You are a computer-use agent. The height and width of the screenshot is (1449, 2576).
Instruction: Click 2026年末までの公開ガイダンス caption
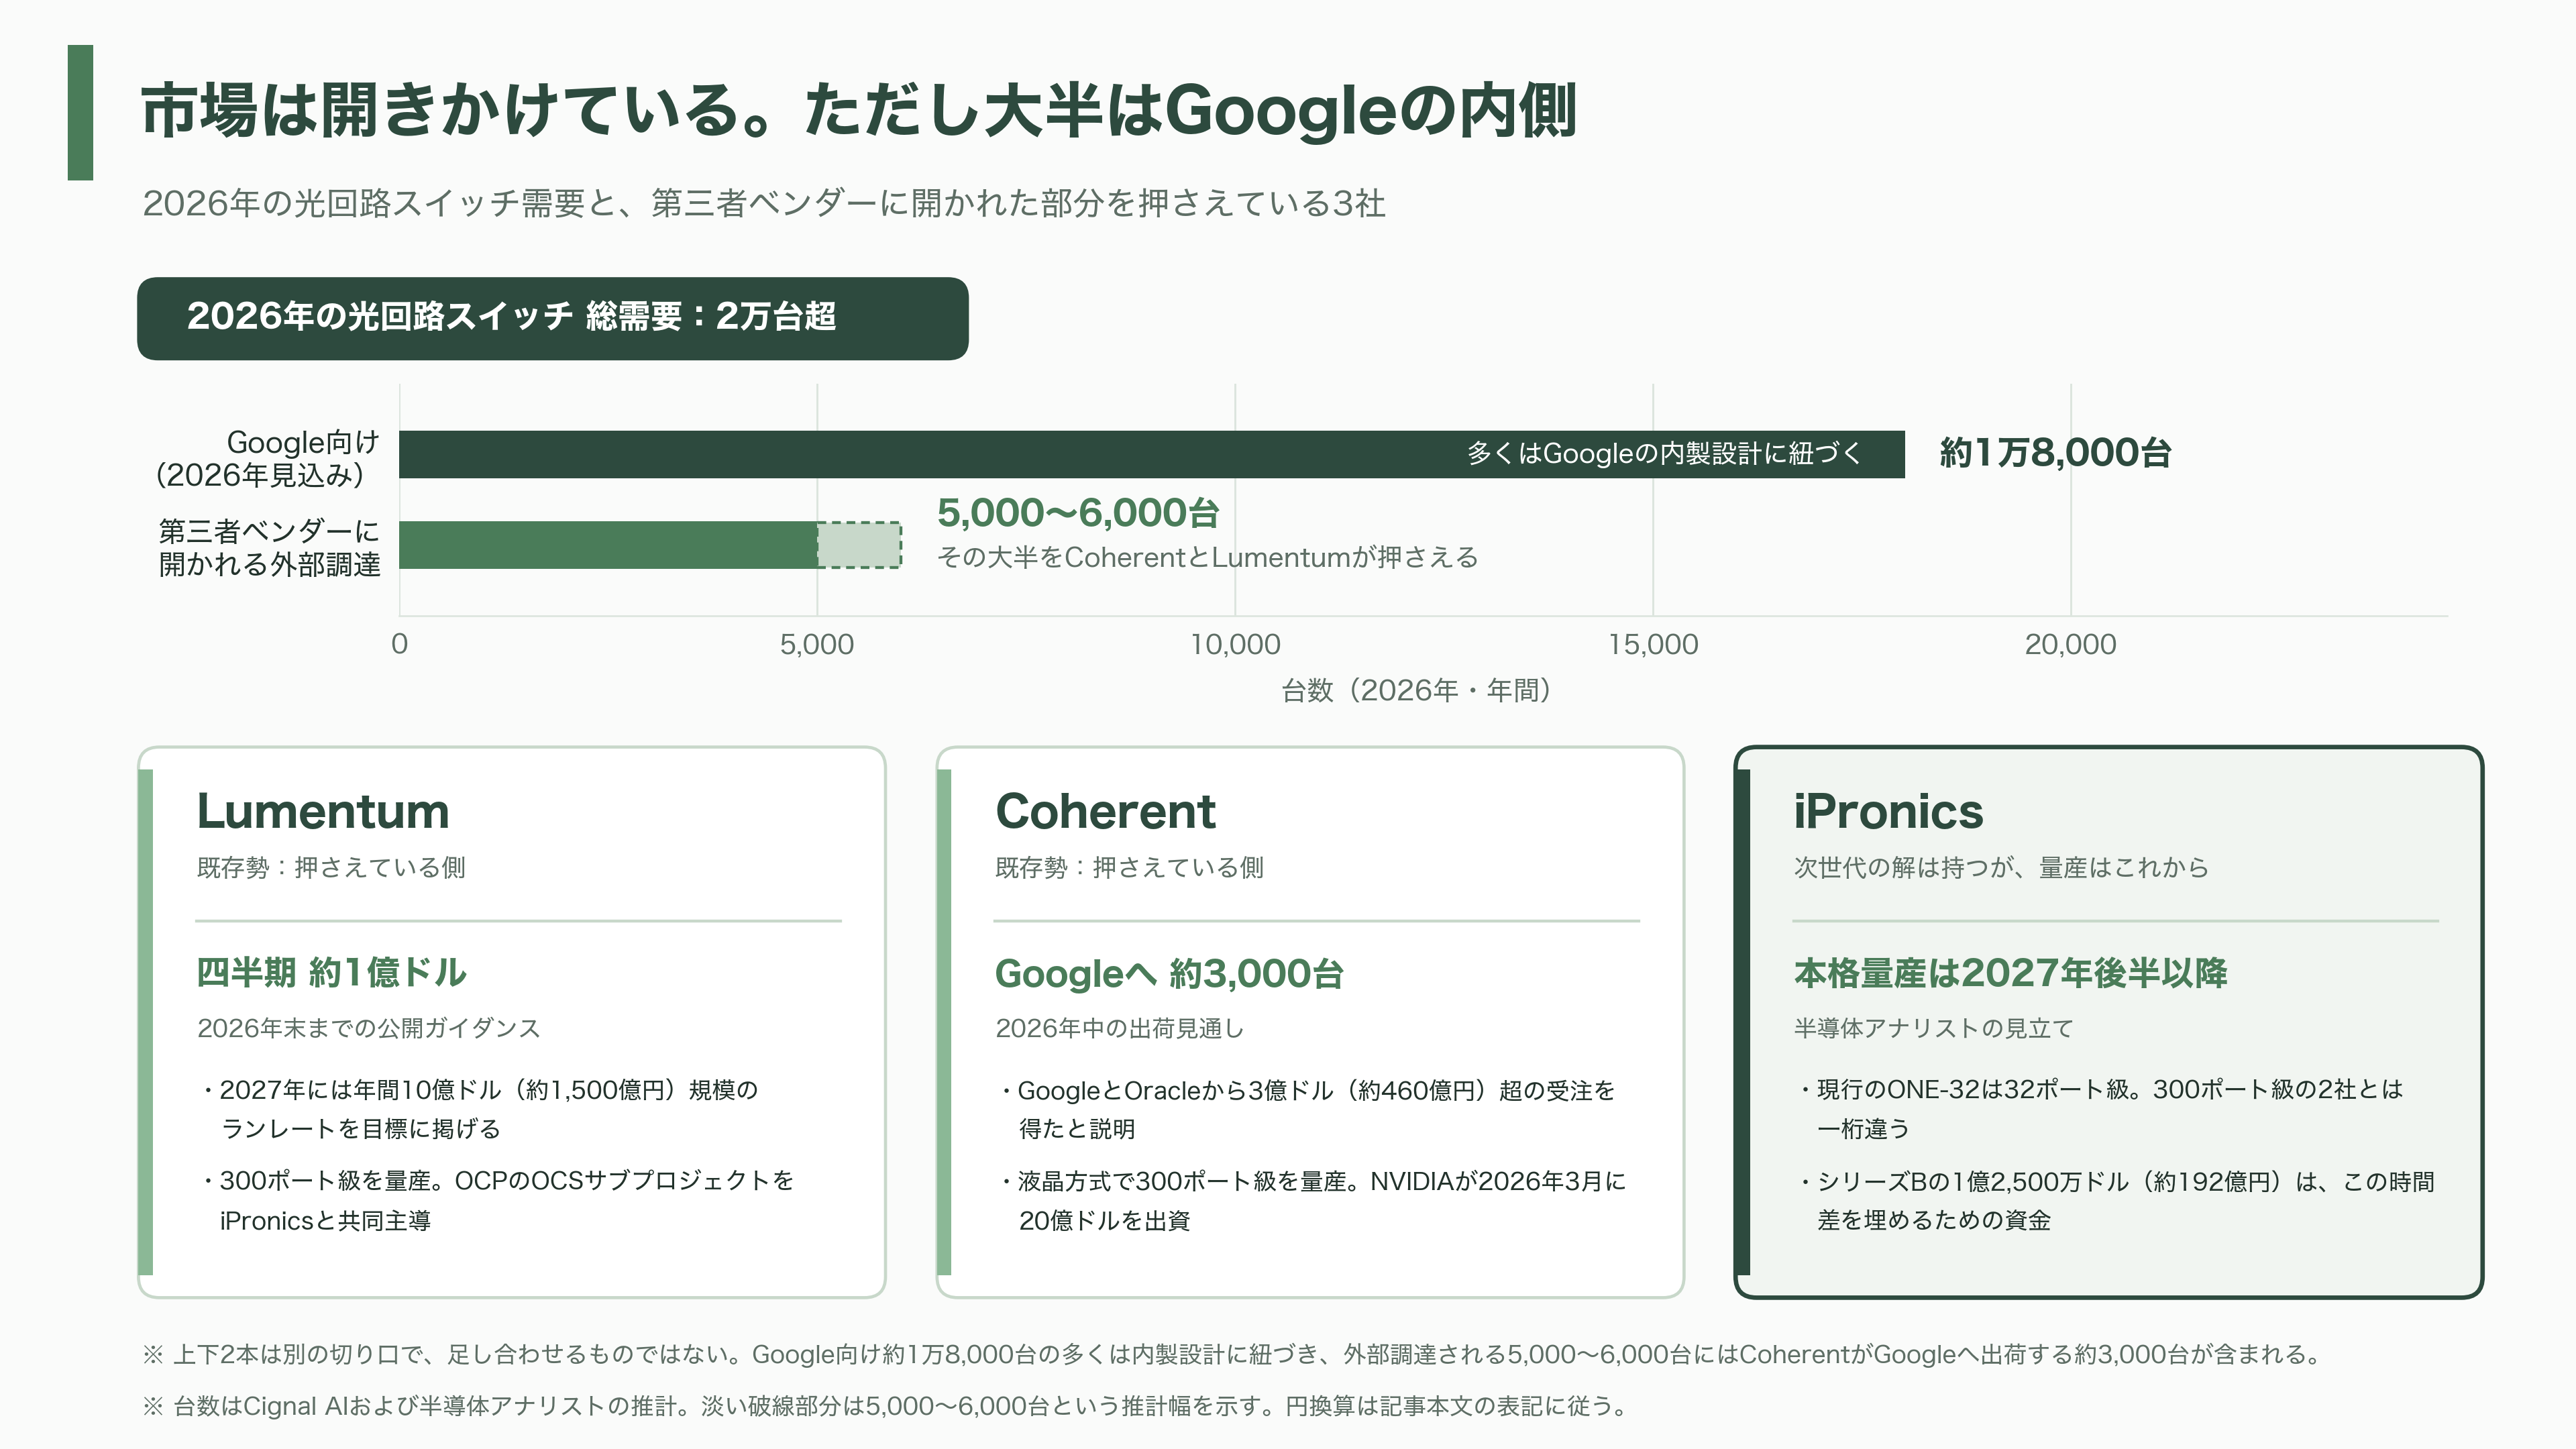368,1028
